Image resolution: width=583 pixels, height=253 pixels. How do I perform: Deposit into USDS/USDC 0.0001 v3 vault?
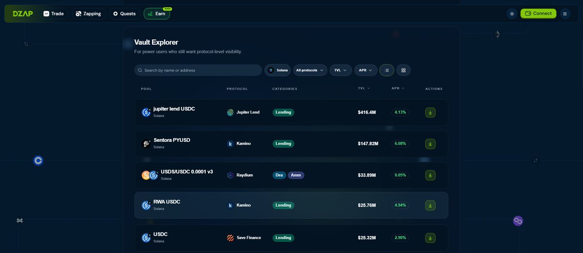tap(430, 175)
